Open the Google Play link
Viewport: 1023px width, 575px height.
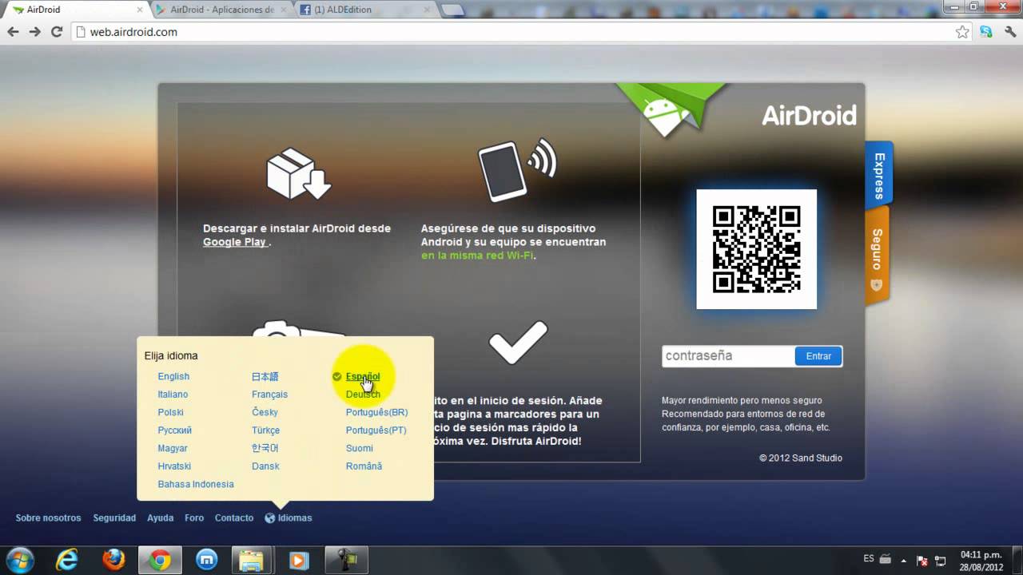tap(234, 242)
